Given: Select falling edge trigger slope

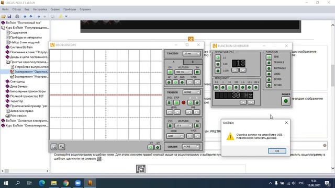Looking at the screenshot, I should coord(197,103).
